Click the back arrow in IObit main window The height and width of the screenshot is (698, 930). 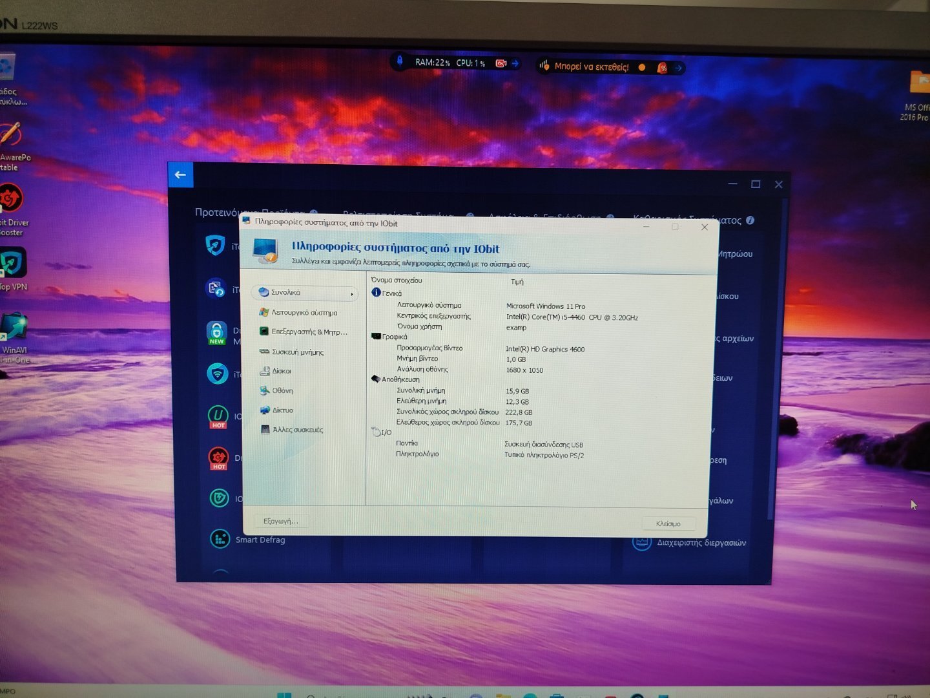click(180, 174)
